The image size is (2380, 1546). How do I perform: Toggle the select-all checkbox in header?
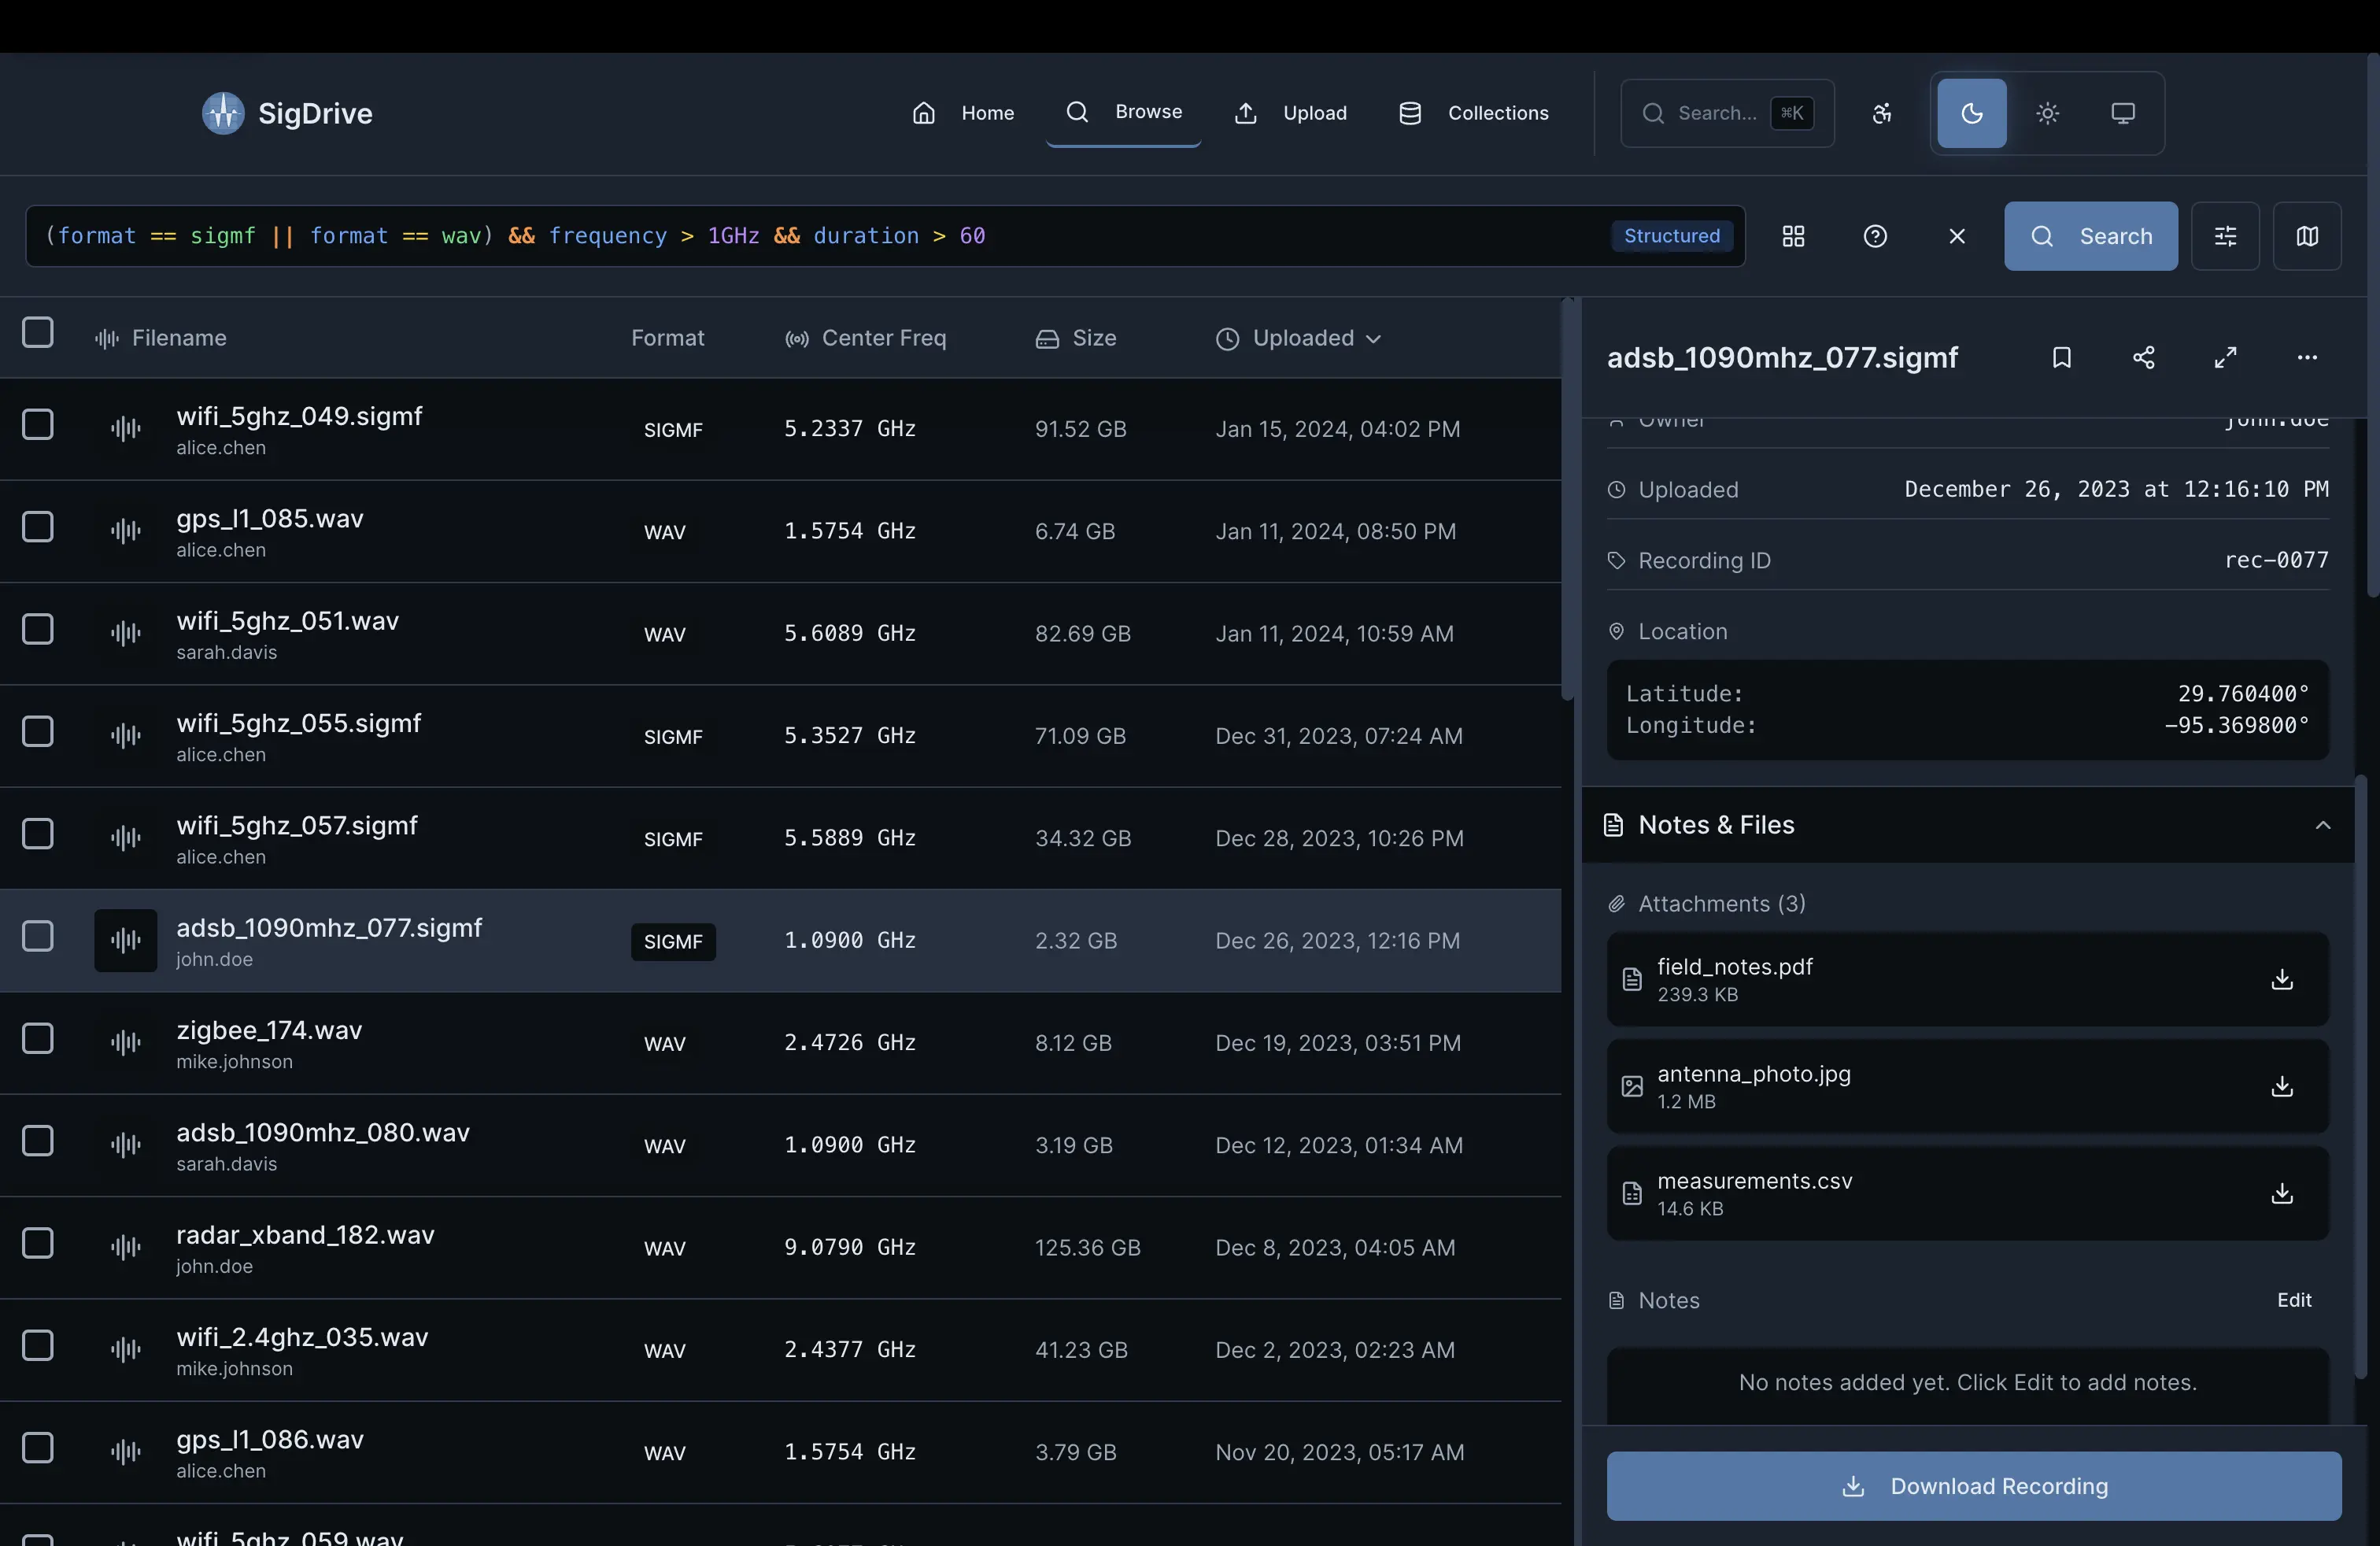(x=38, y=332)
